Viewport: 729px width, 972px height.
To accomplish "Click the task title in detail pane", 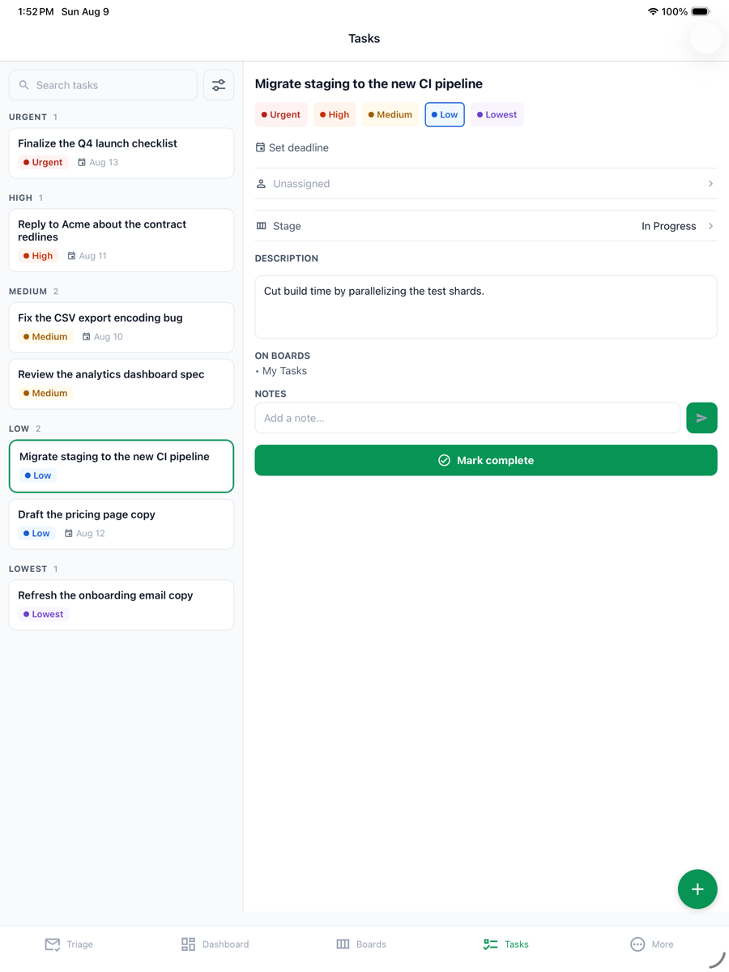I will pos(369,83).
